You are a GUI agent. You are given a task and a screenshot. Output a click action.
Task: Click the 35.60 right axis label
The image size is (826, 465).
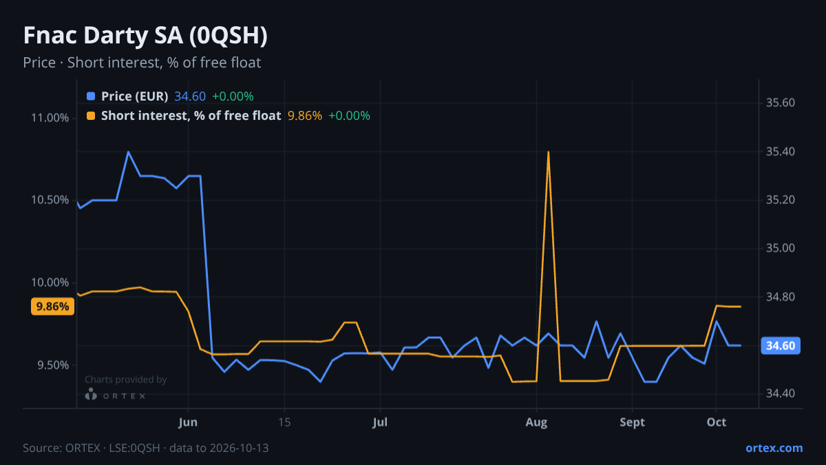781,103
